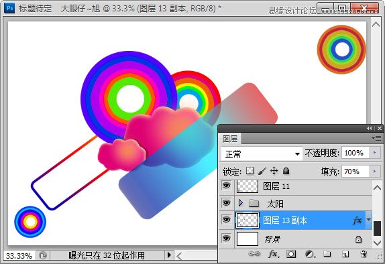Screen dimensions: 385x264
Task: Hide the 太阳 group layer
Action: point(226,203)
